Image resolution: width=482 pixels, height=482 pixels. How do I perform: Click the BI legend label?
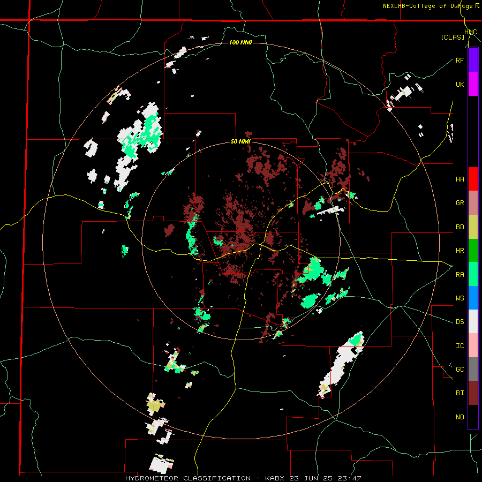click(460, 393)
